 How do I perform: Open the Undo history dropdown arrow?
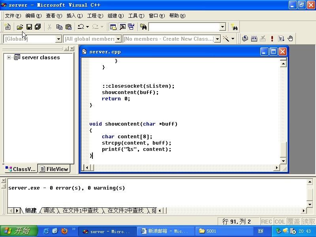pos(87,27)
